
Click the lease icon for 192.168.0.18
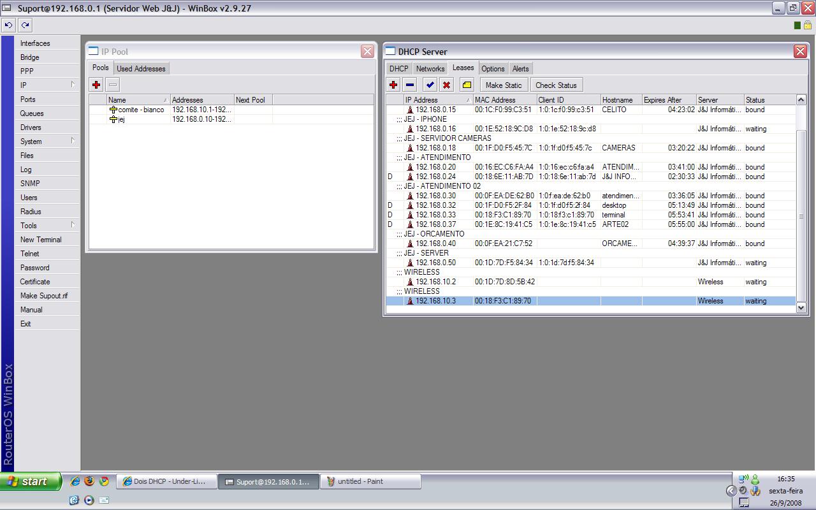coord(411,148)
